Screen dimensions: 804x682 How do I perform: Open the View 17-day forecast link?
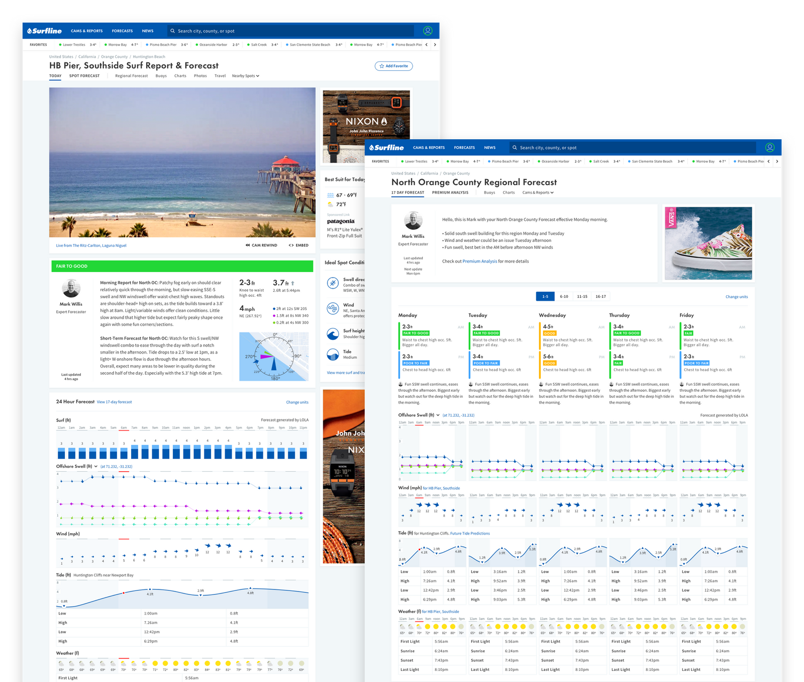114,402
